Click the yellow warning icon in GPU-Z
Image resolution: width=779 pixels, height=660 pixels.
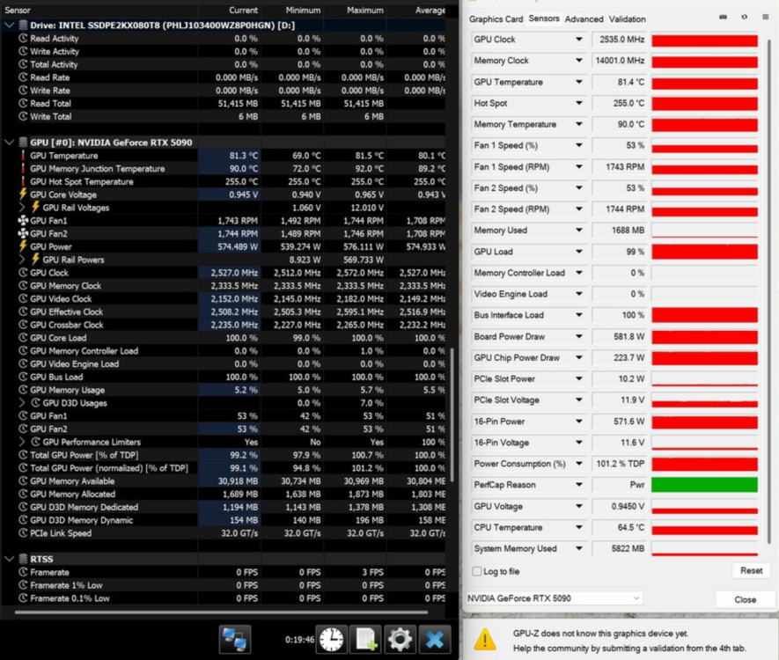pos(485,640)
